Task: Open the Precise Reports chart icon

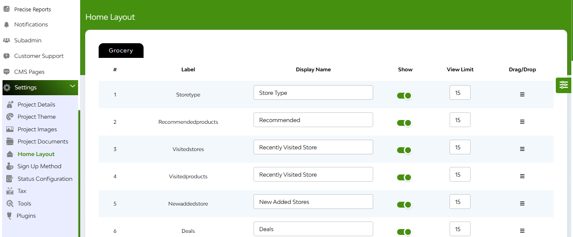Action: coord(6,9)
